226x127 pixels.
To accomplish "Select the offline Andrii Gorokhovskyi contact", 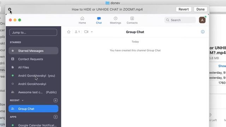I will (34, 84).
